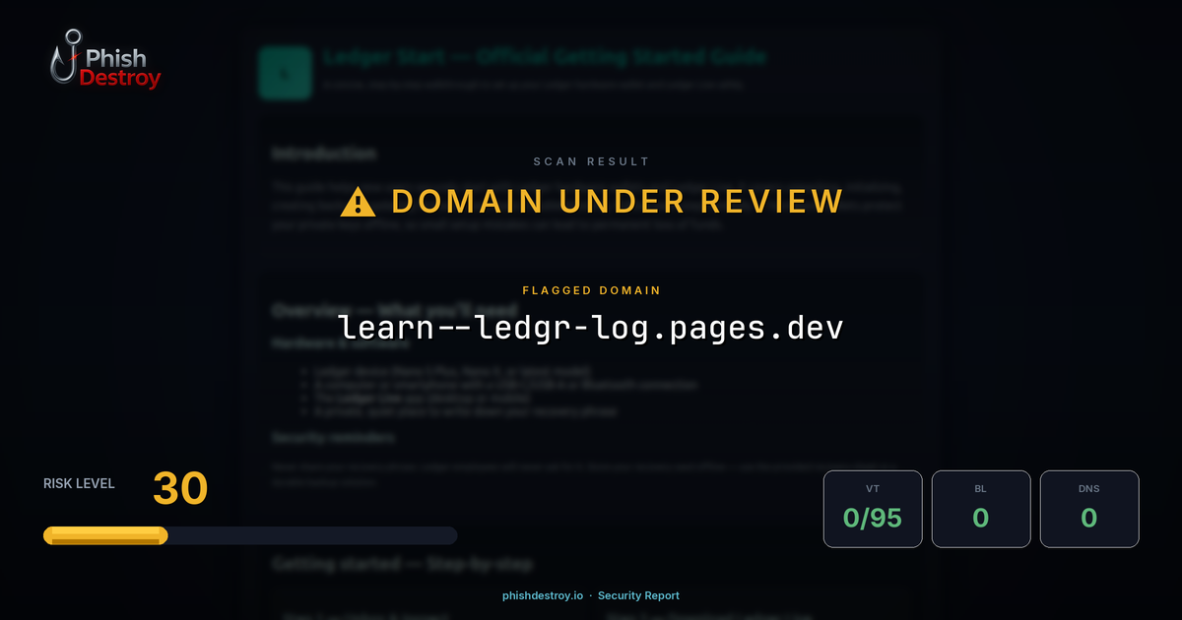Screen dimensions: 1182x620
Task: Click the RISK LEVEL caption text
Action: tap(78, 483)
